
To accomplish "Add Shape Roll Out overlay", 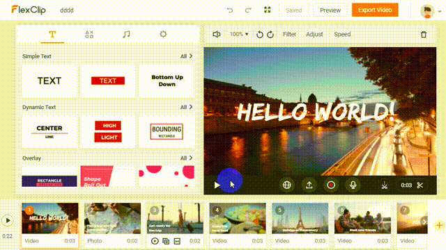I will coord(108,176).
